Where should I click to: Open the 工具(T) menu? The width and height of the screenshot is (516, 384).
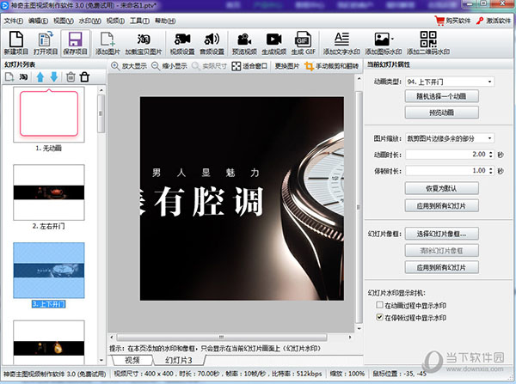(x=139, y=21)
